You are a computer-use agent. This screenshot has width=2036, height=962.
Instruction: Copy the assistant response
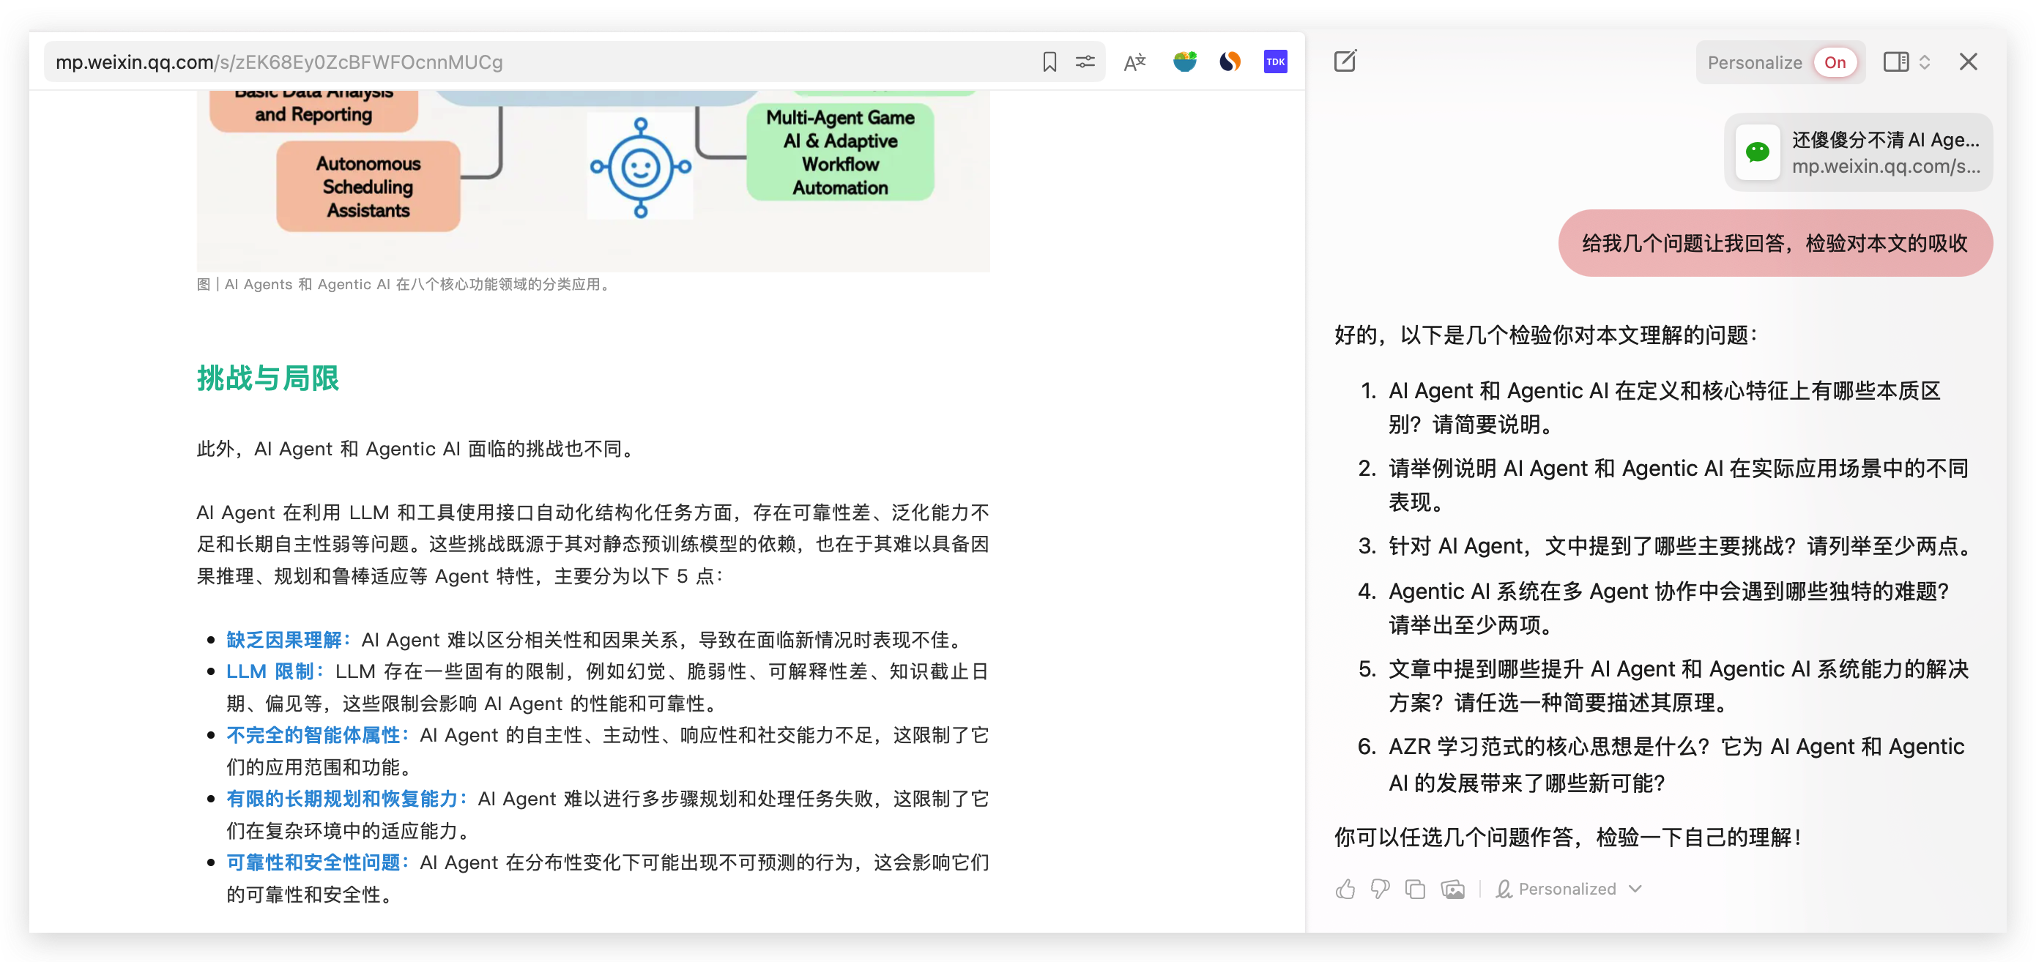point(1415,889)
